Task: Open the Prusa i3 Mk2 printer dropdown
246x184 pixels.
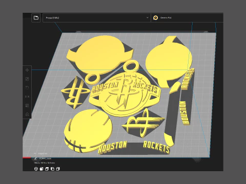Action: coord(97,18)
